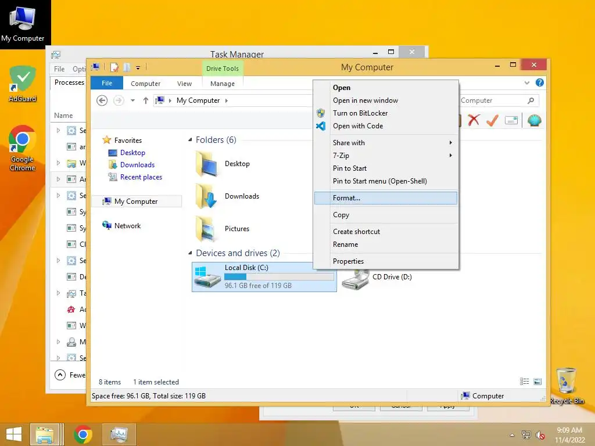Open recent locations dropdown arrow
595x446 pixels.
[133, 100]
